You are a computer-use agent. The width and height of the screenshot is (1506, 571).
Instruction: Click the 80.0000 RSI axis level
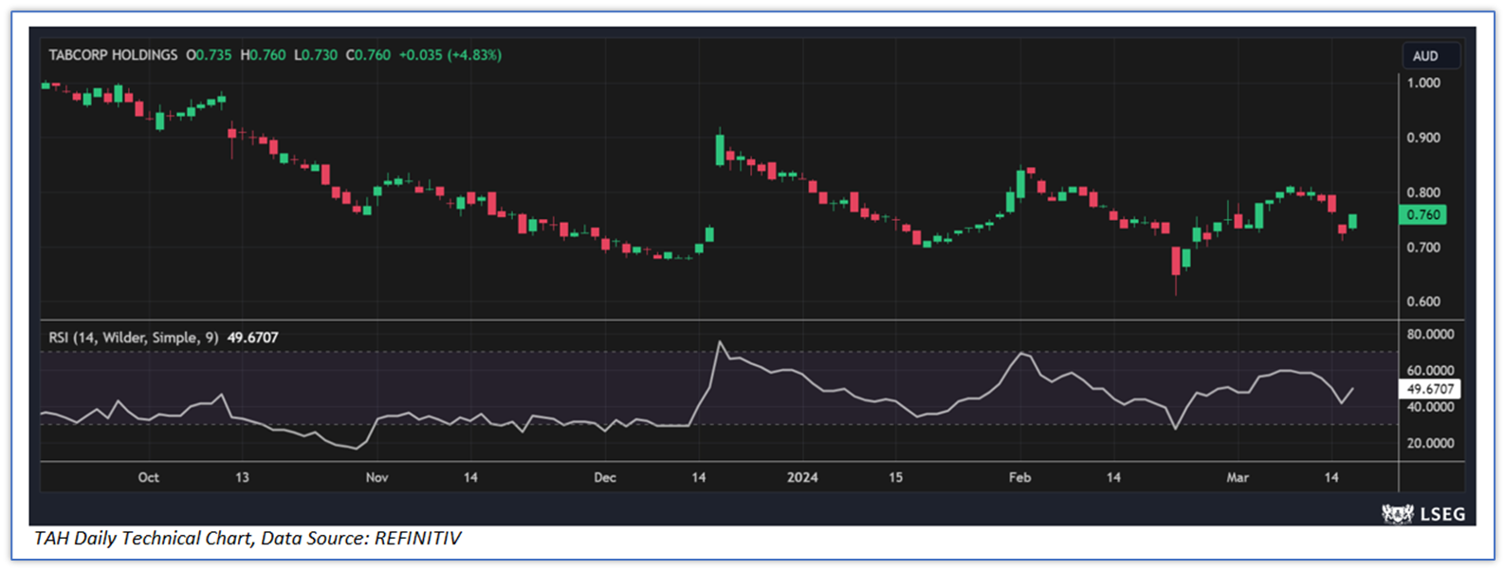pos(1429,334)
